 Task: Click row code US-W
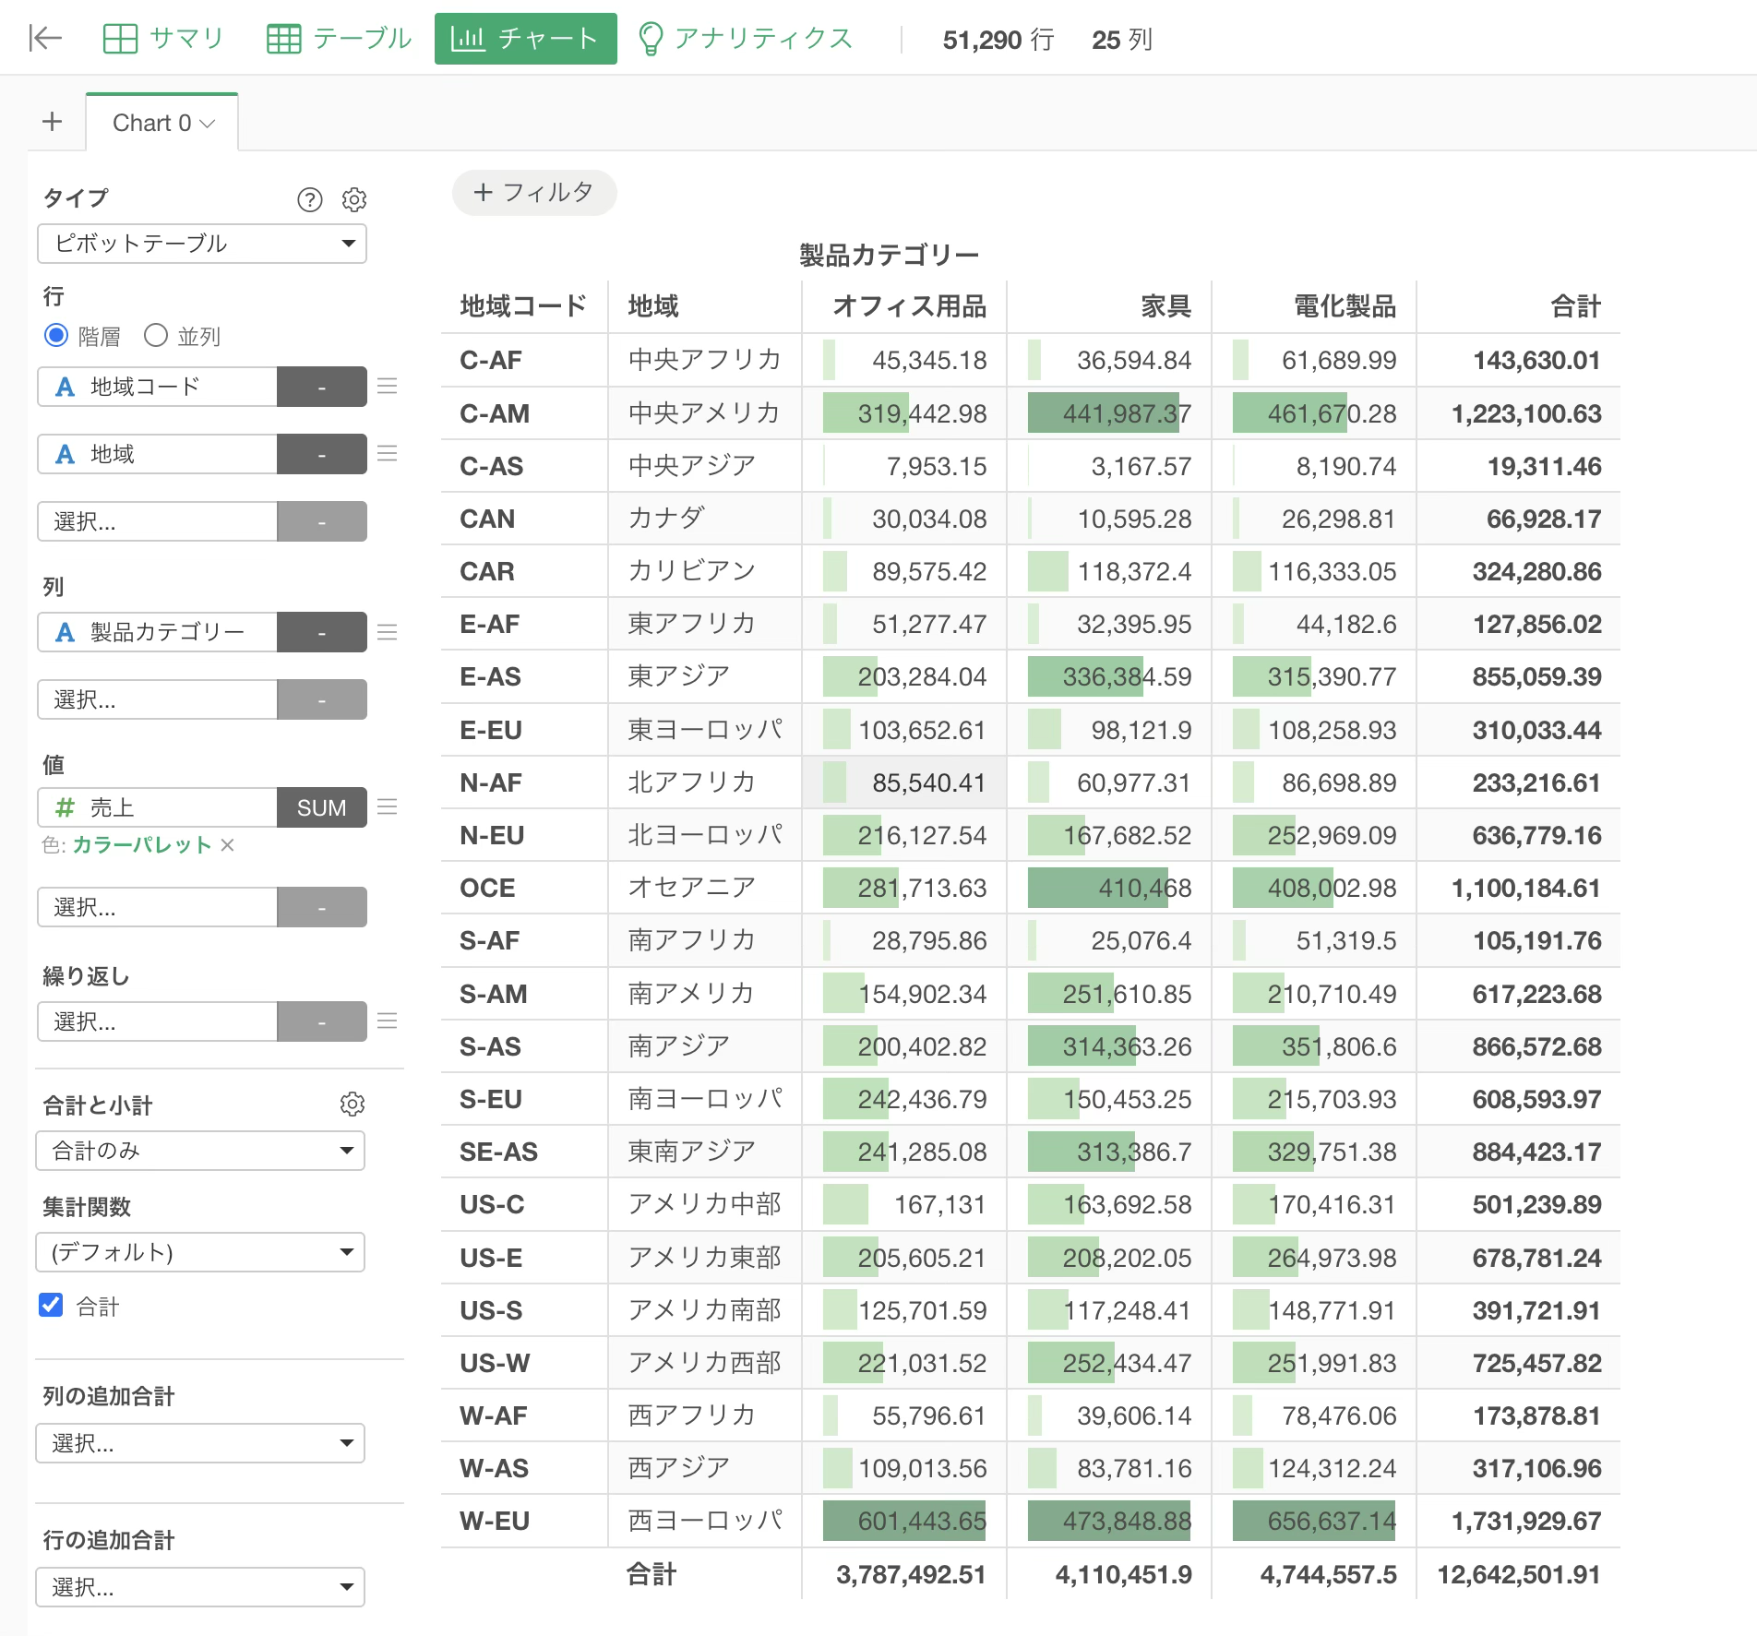click(x=496, y=1363)
